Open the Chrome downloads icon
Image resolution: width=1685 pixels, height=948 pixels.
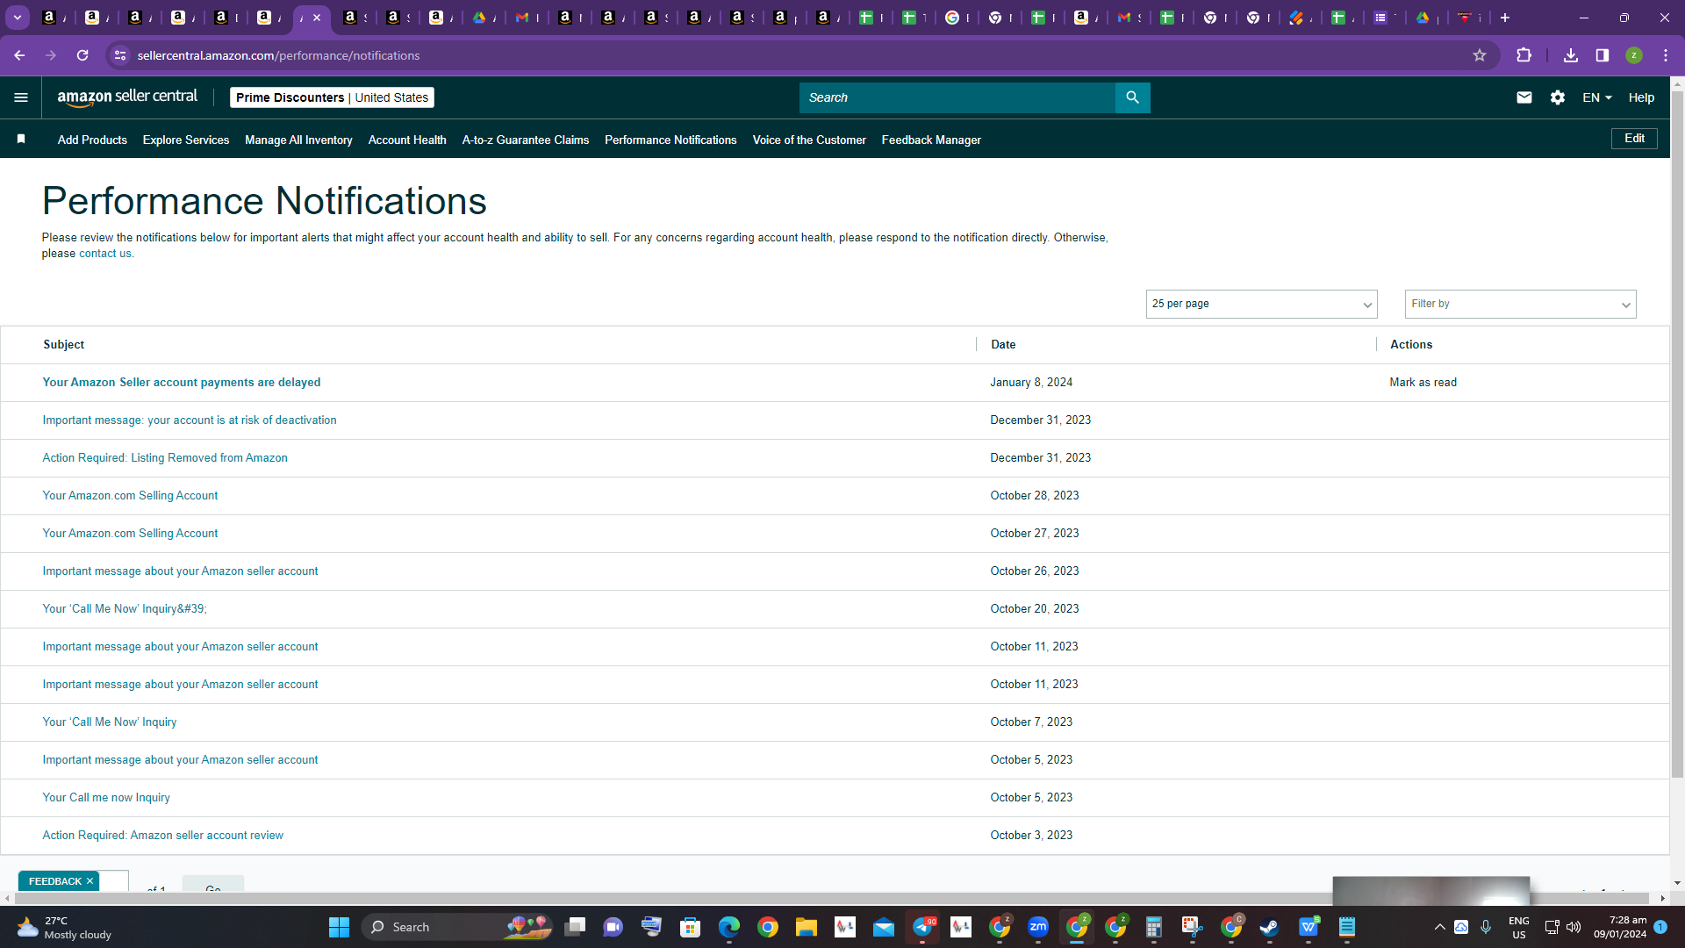[1571, 55]
